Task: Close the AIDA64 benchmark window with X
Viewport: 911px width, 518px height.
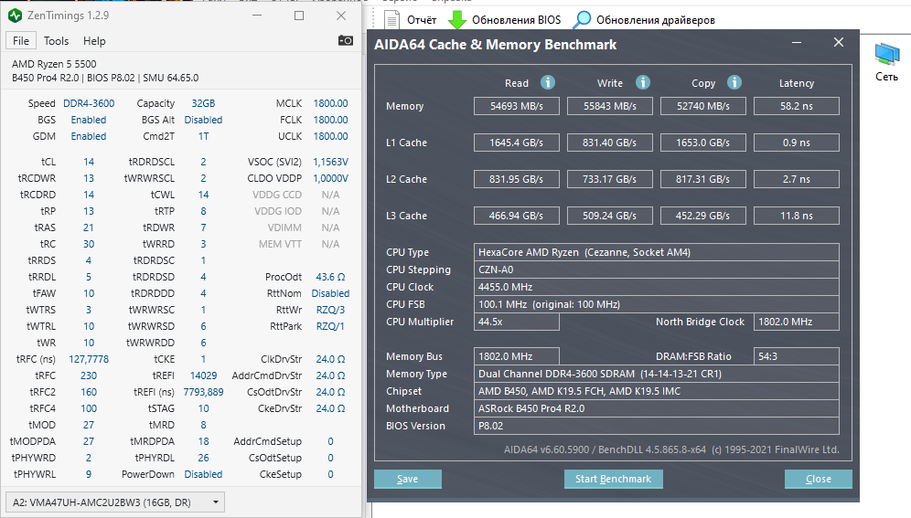Action: [839, 42]
